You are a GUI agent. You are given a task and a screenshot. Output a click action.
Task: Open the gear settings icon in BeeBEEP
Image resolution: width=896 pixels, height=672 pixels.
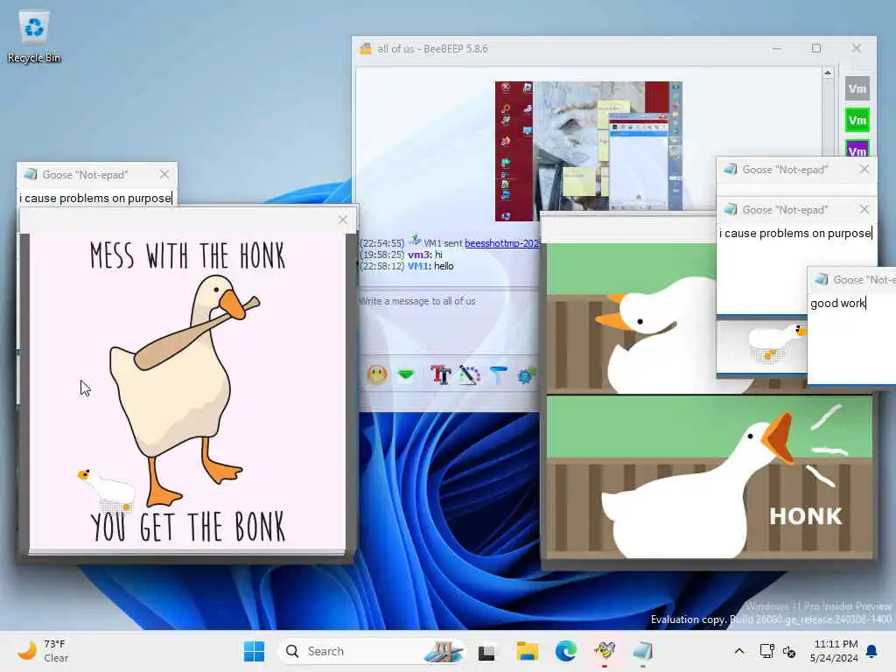pos(526,374)
